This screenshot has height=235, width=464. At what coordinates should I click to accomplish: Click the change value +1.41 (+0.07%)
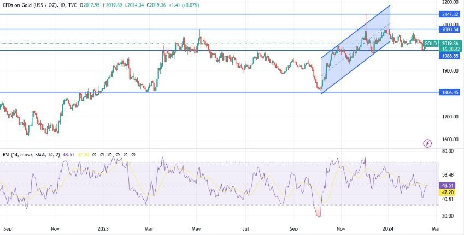click(x=185, y=5)
